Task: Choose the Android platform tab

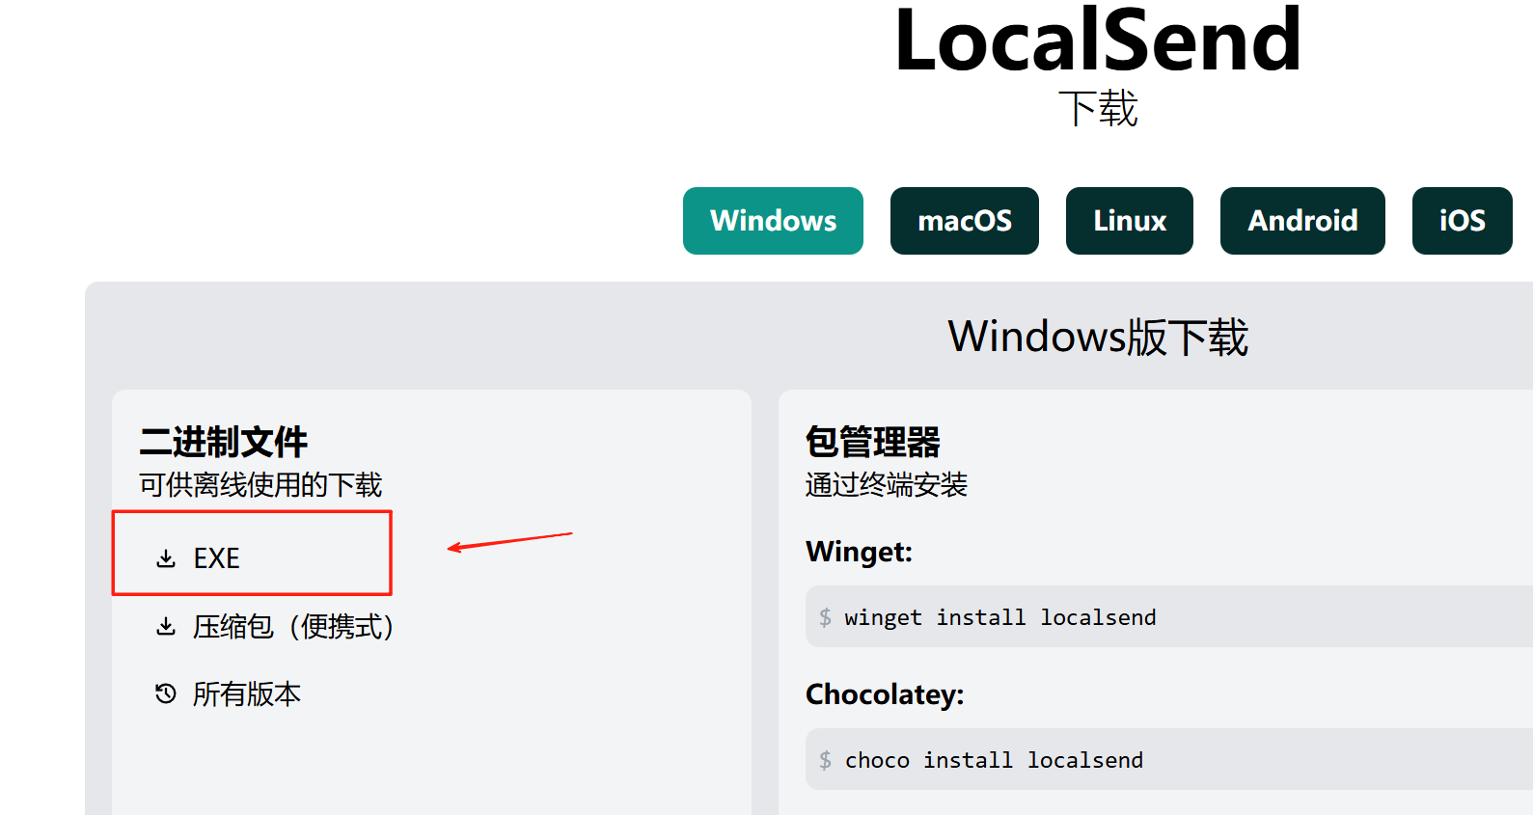Action: [x=1302, y=221]
